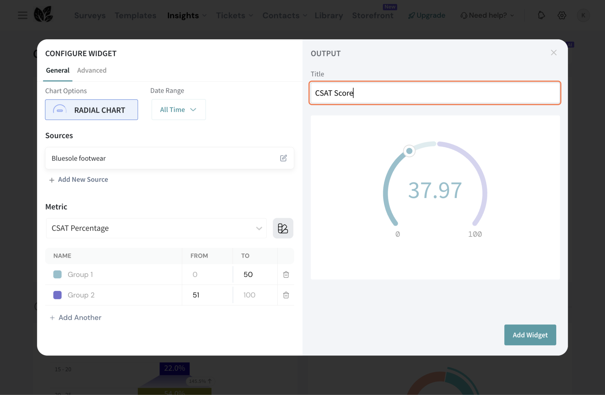Click the notifications bell icon

pyautogui.click(x=541, y=15)
